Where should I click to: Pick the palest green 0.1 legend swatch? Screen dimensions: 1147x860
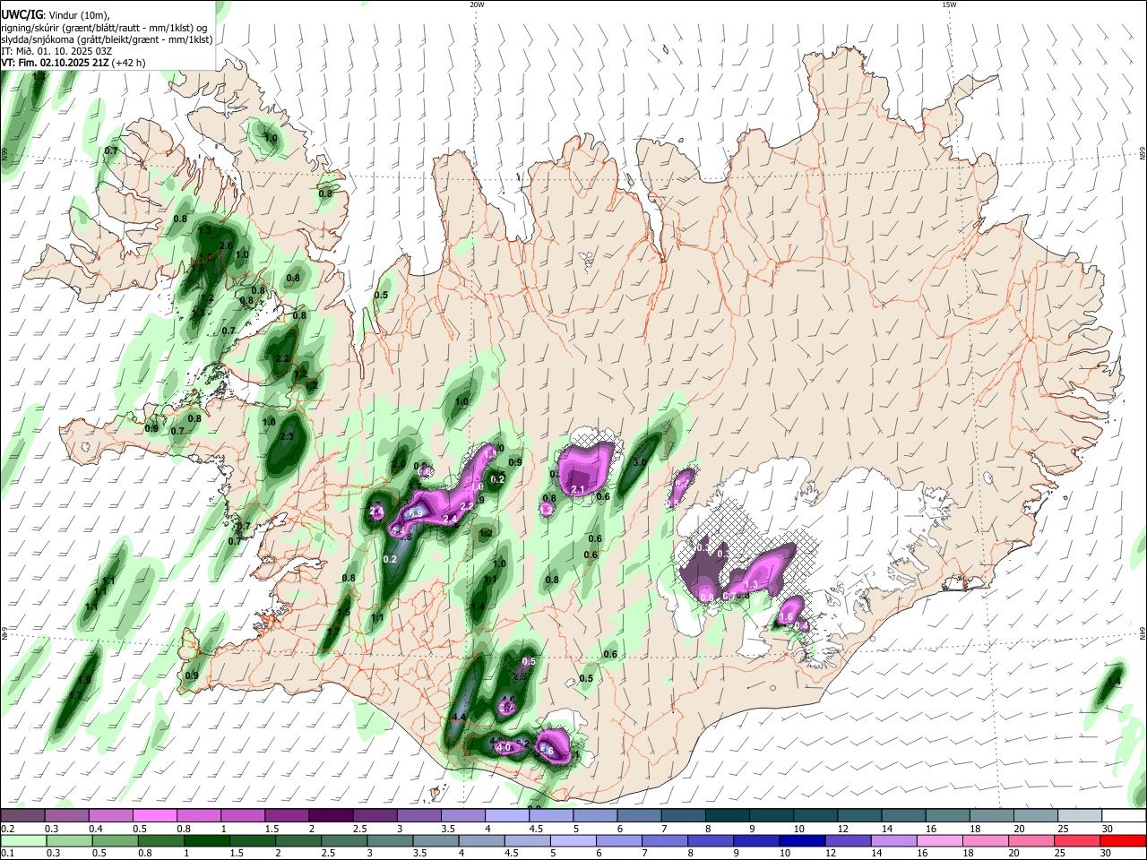point(23,840)
